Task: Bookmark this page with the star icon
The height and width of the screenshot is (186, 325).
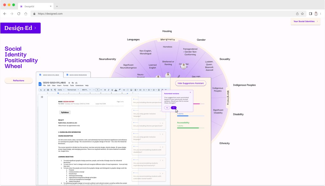Action: [x=302, y=14]
